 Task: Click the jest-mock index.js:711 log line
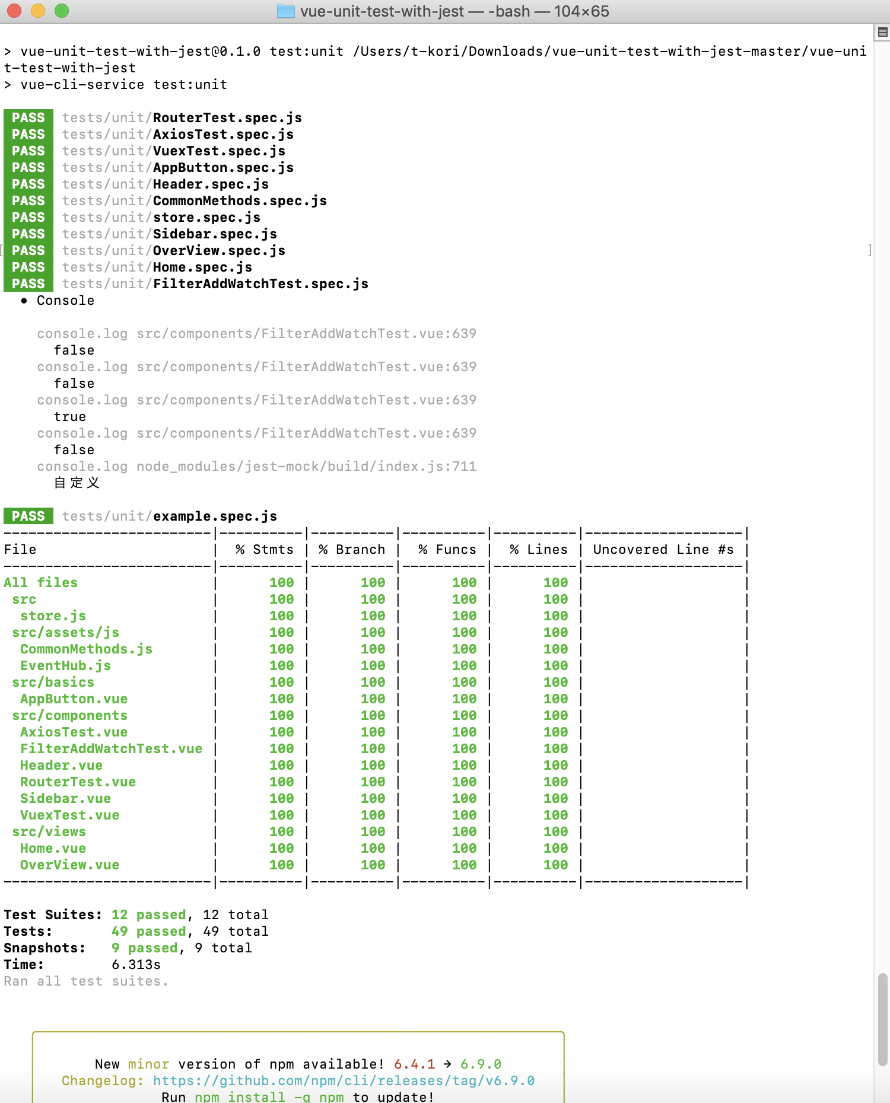[257, 466]
